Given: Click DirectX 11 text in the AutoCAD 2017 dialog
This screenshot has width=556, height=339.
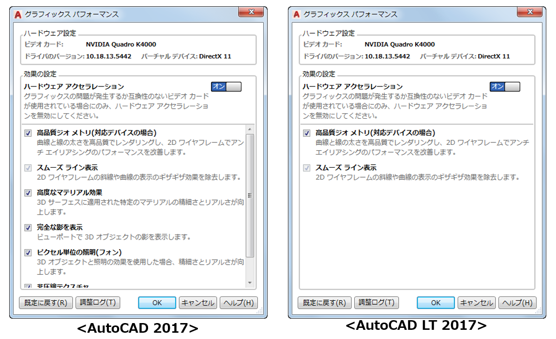Looking at the screenshot, I should [215, 56].
